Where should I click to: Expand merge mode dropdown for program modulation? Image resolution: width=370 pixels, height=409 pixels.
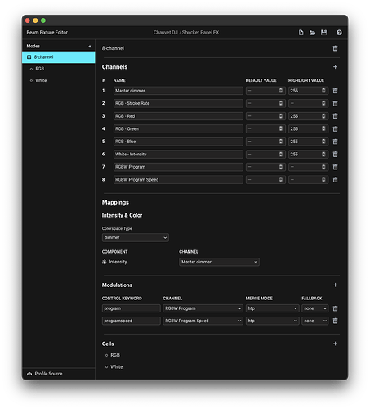pyautogui.click(x=272, y=308)
